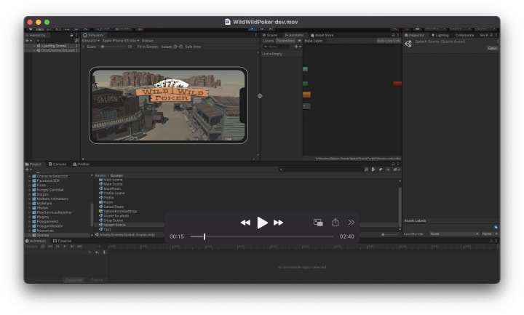Switch to the Lighting tab
This screenshot has width=524, height=315.
click(x=440, y=35)
